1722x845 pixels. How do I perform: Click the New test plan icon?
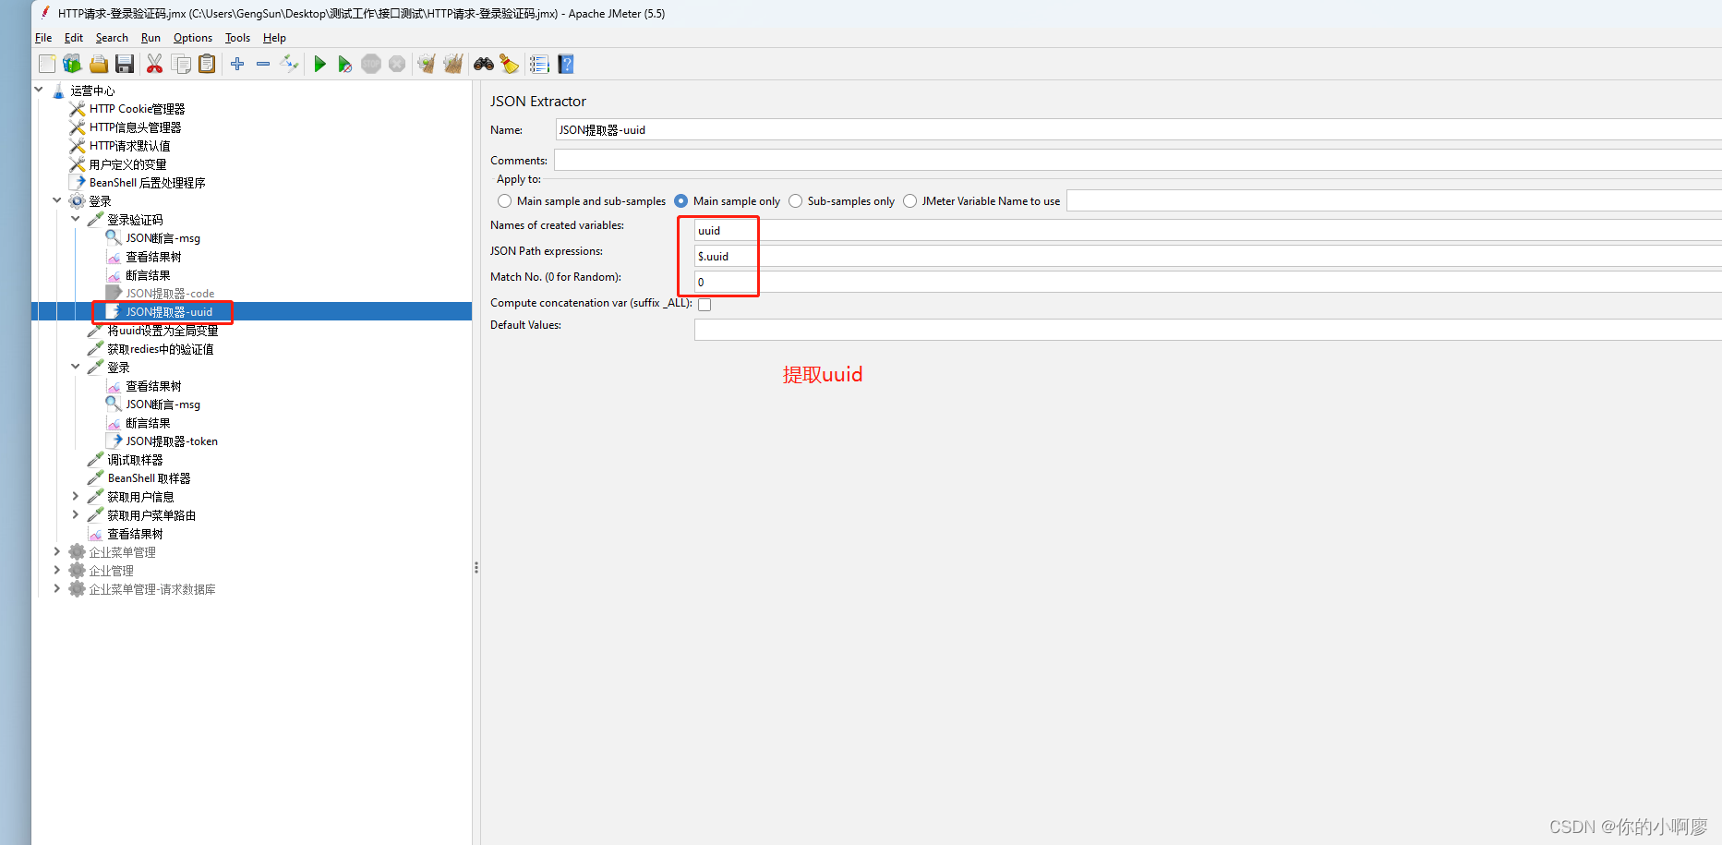[47, 64]
